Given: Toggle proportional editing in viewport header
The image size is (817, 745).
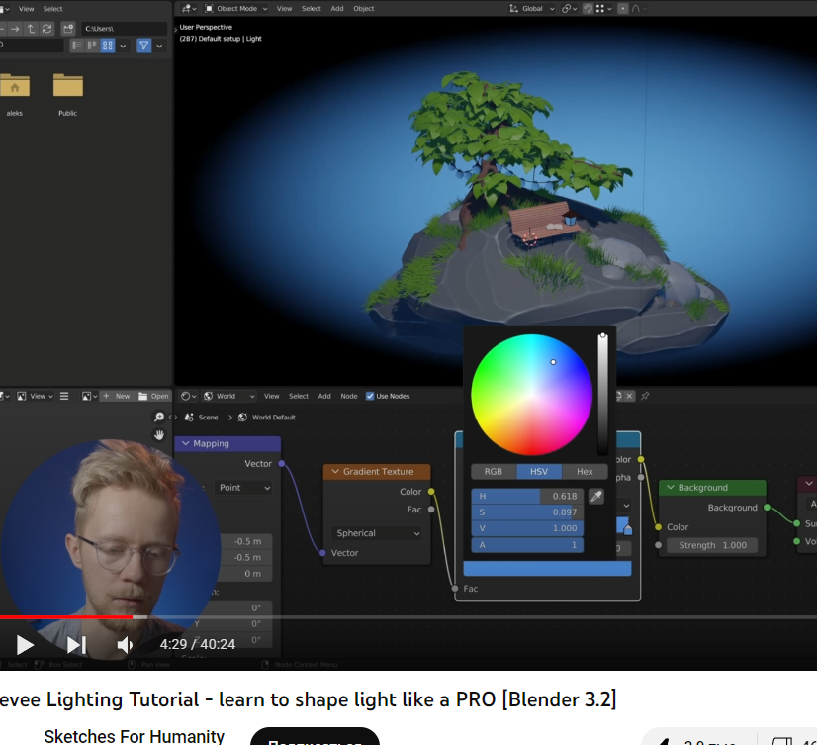Looking at the screenshot, I should pyautogui.click(x=623, y=8).
